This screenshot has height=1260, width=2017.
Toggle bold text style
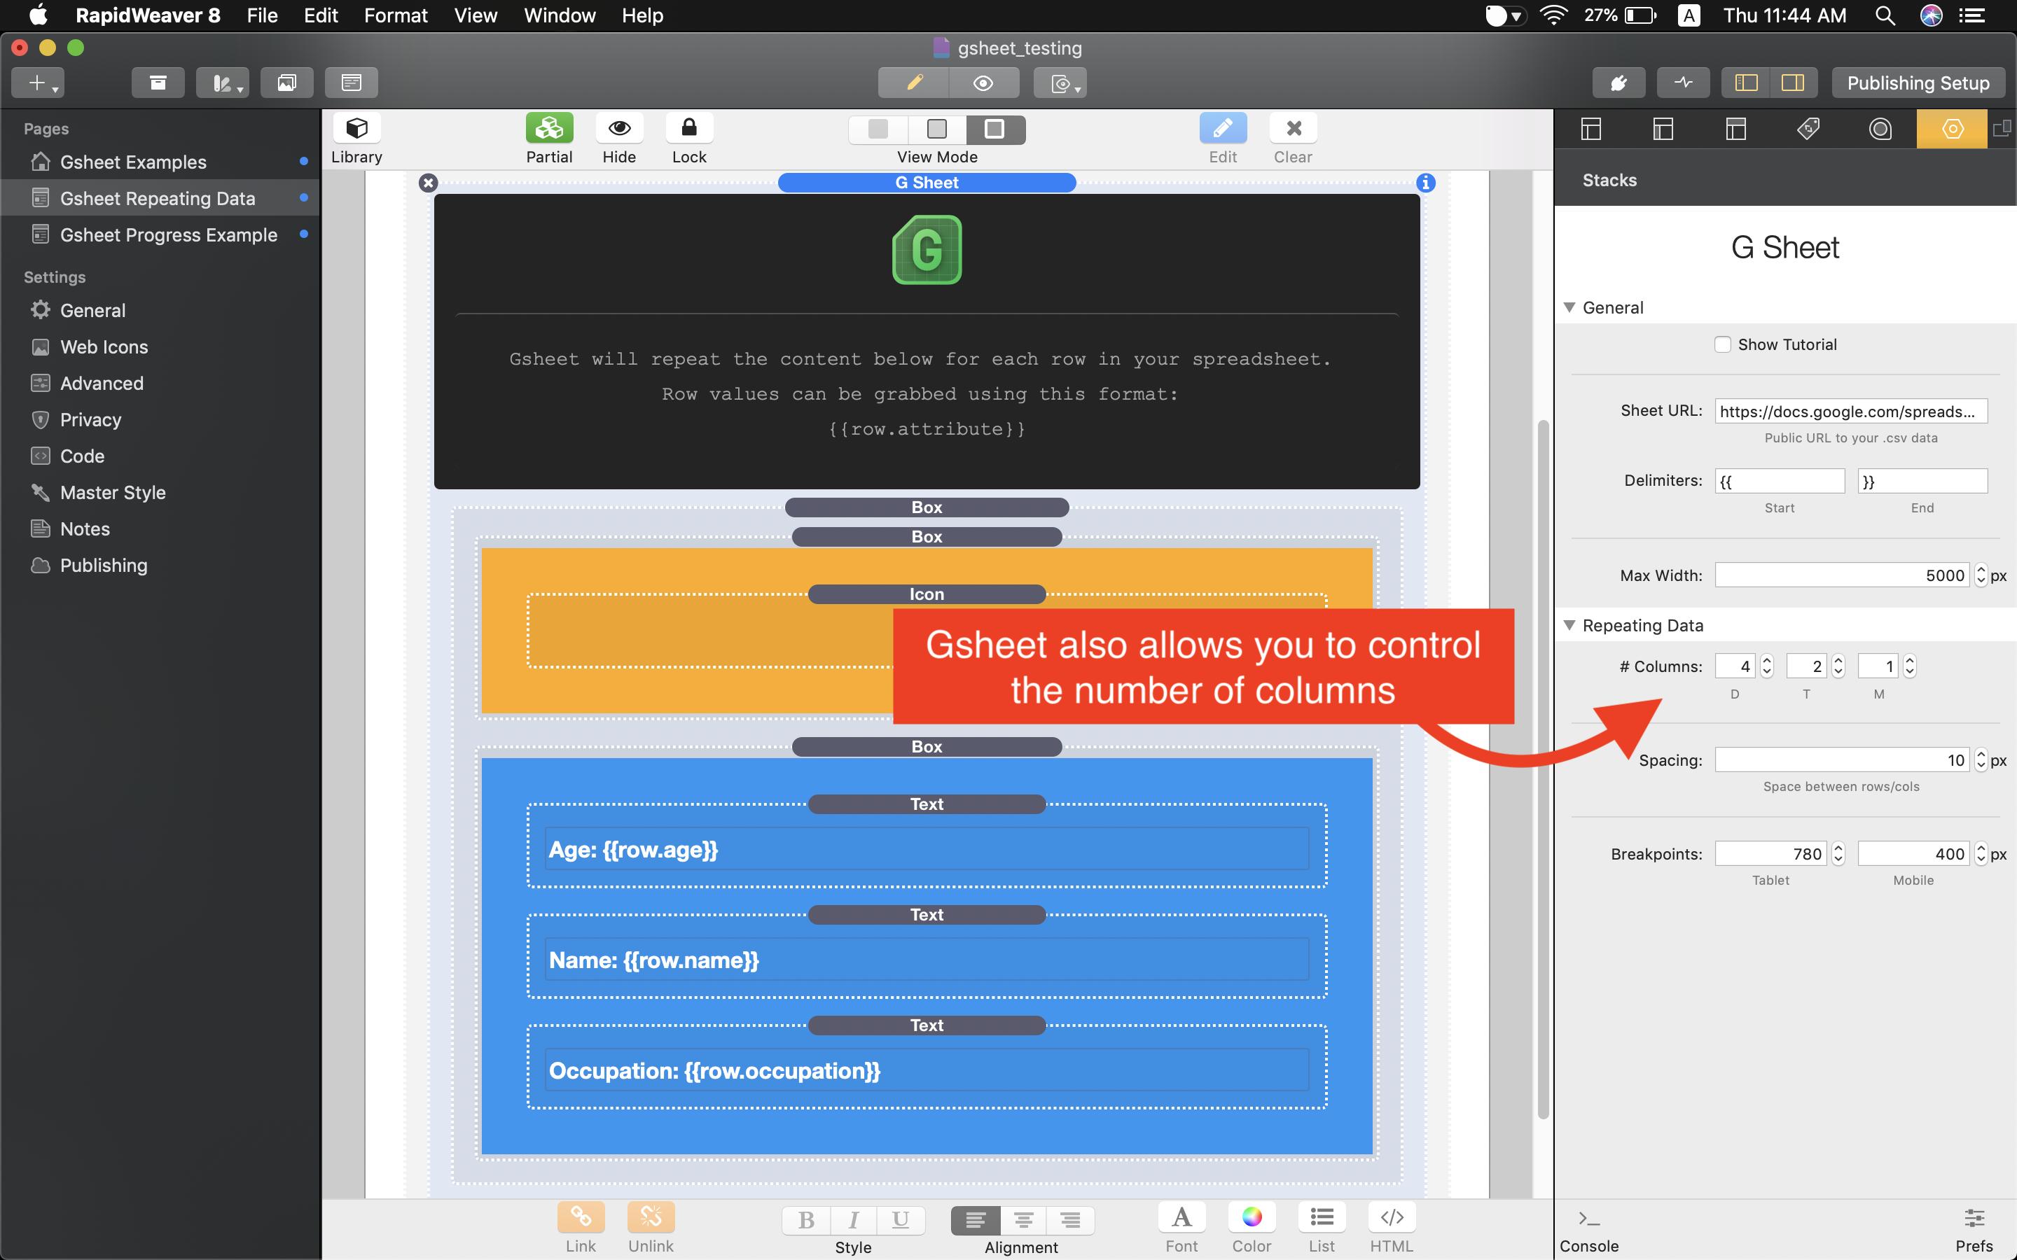(806, 1220)
